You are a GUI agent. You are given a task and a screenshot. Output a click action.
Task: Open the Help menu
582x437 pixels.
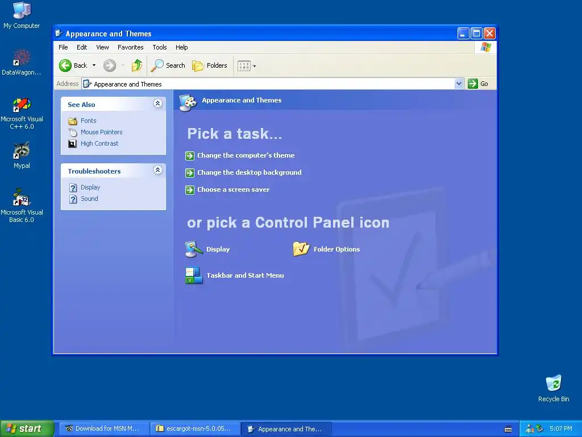181,47
